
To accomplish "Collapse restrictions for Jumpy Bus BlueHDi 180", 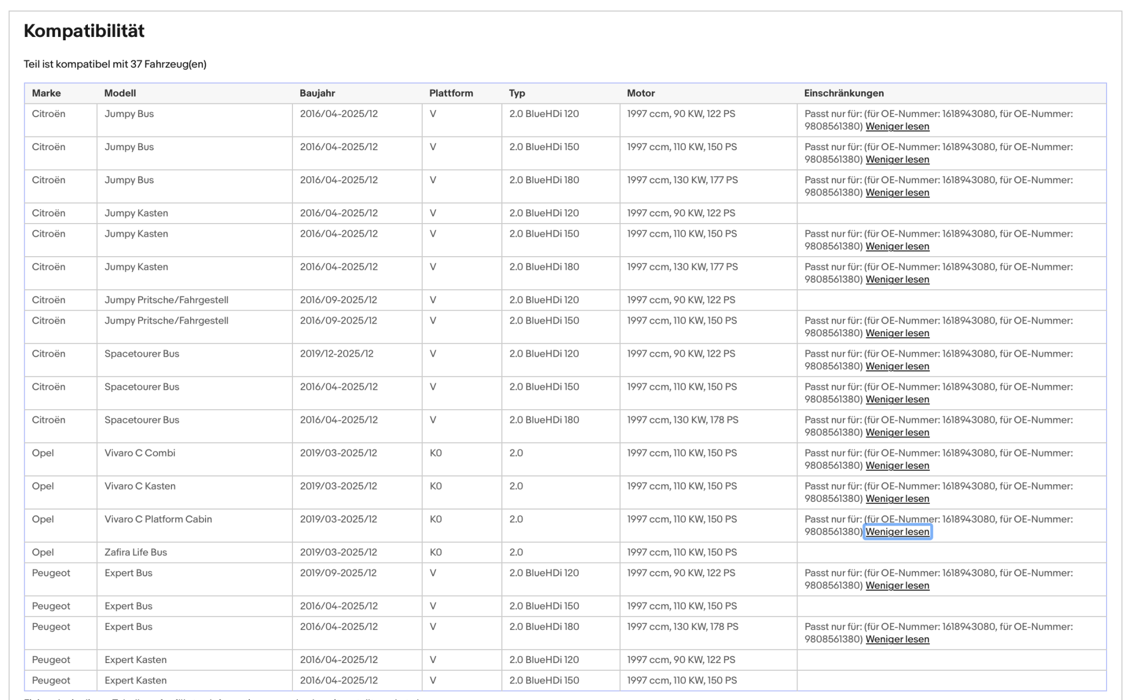I will coord(897,193).
